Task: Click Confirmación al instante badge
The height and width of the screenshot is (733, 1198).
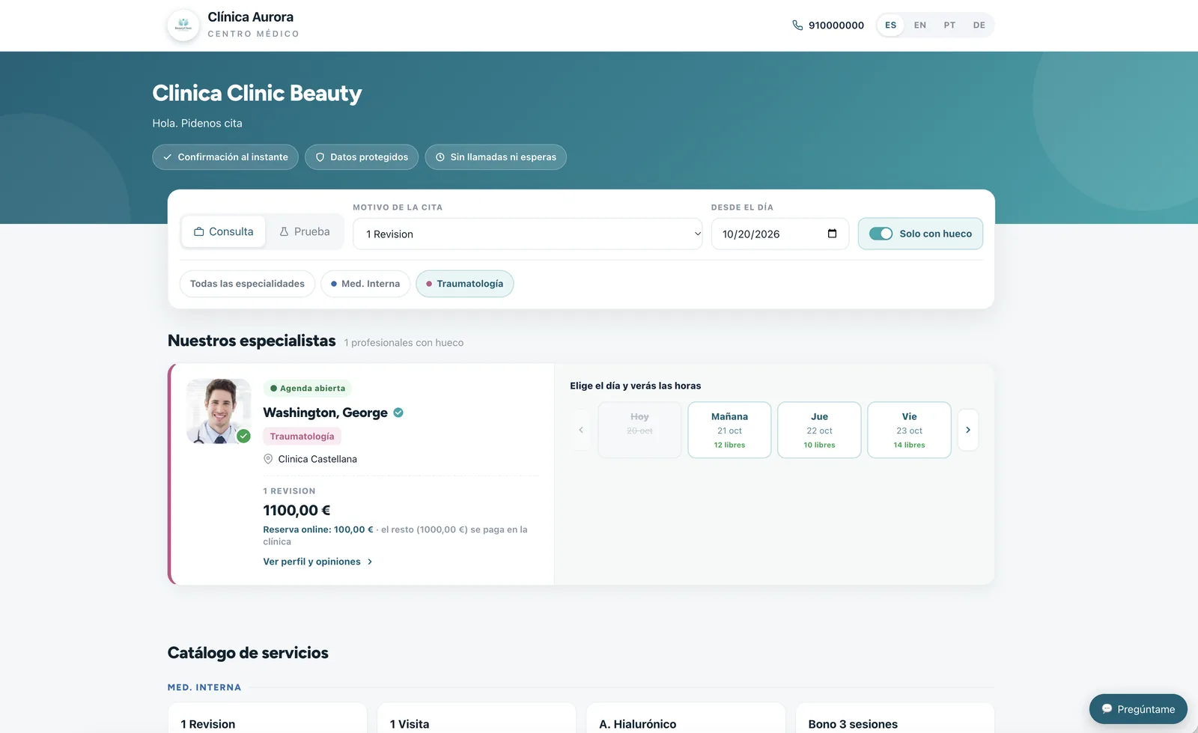Action: (x=225, y=157)
